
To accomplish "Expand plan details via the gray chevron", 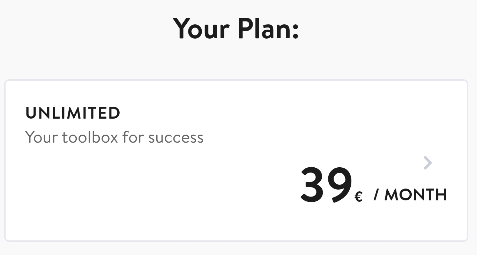I will [428, 163].
